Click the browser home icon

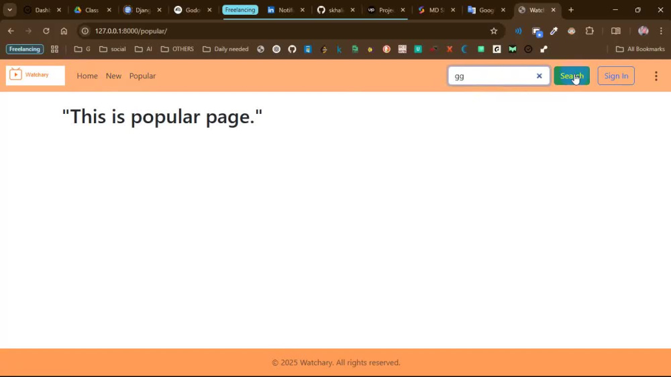click(64, 31)
